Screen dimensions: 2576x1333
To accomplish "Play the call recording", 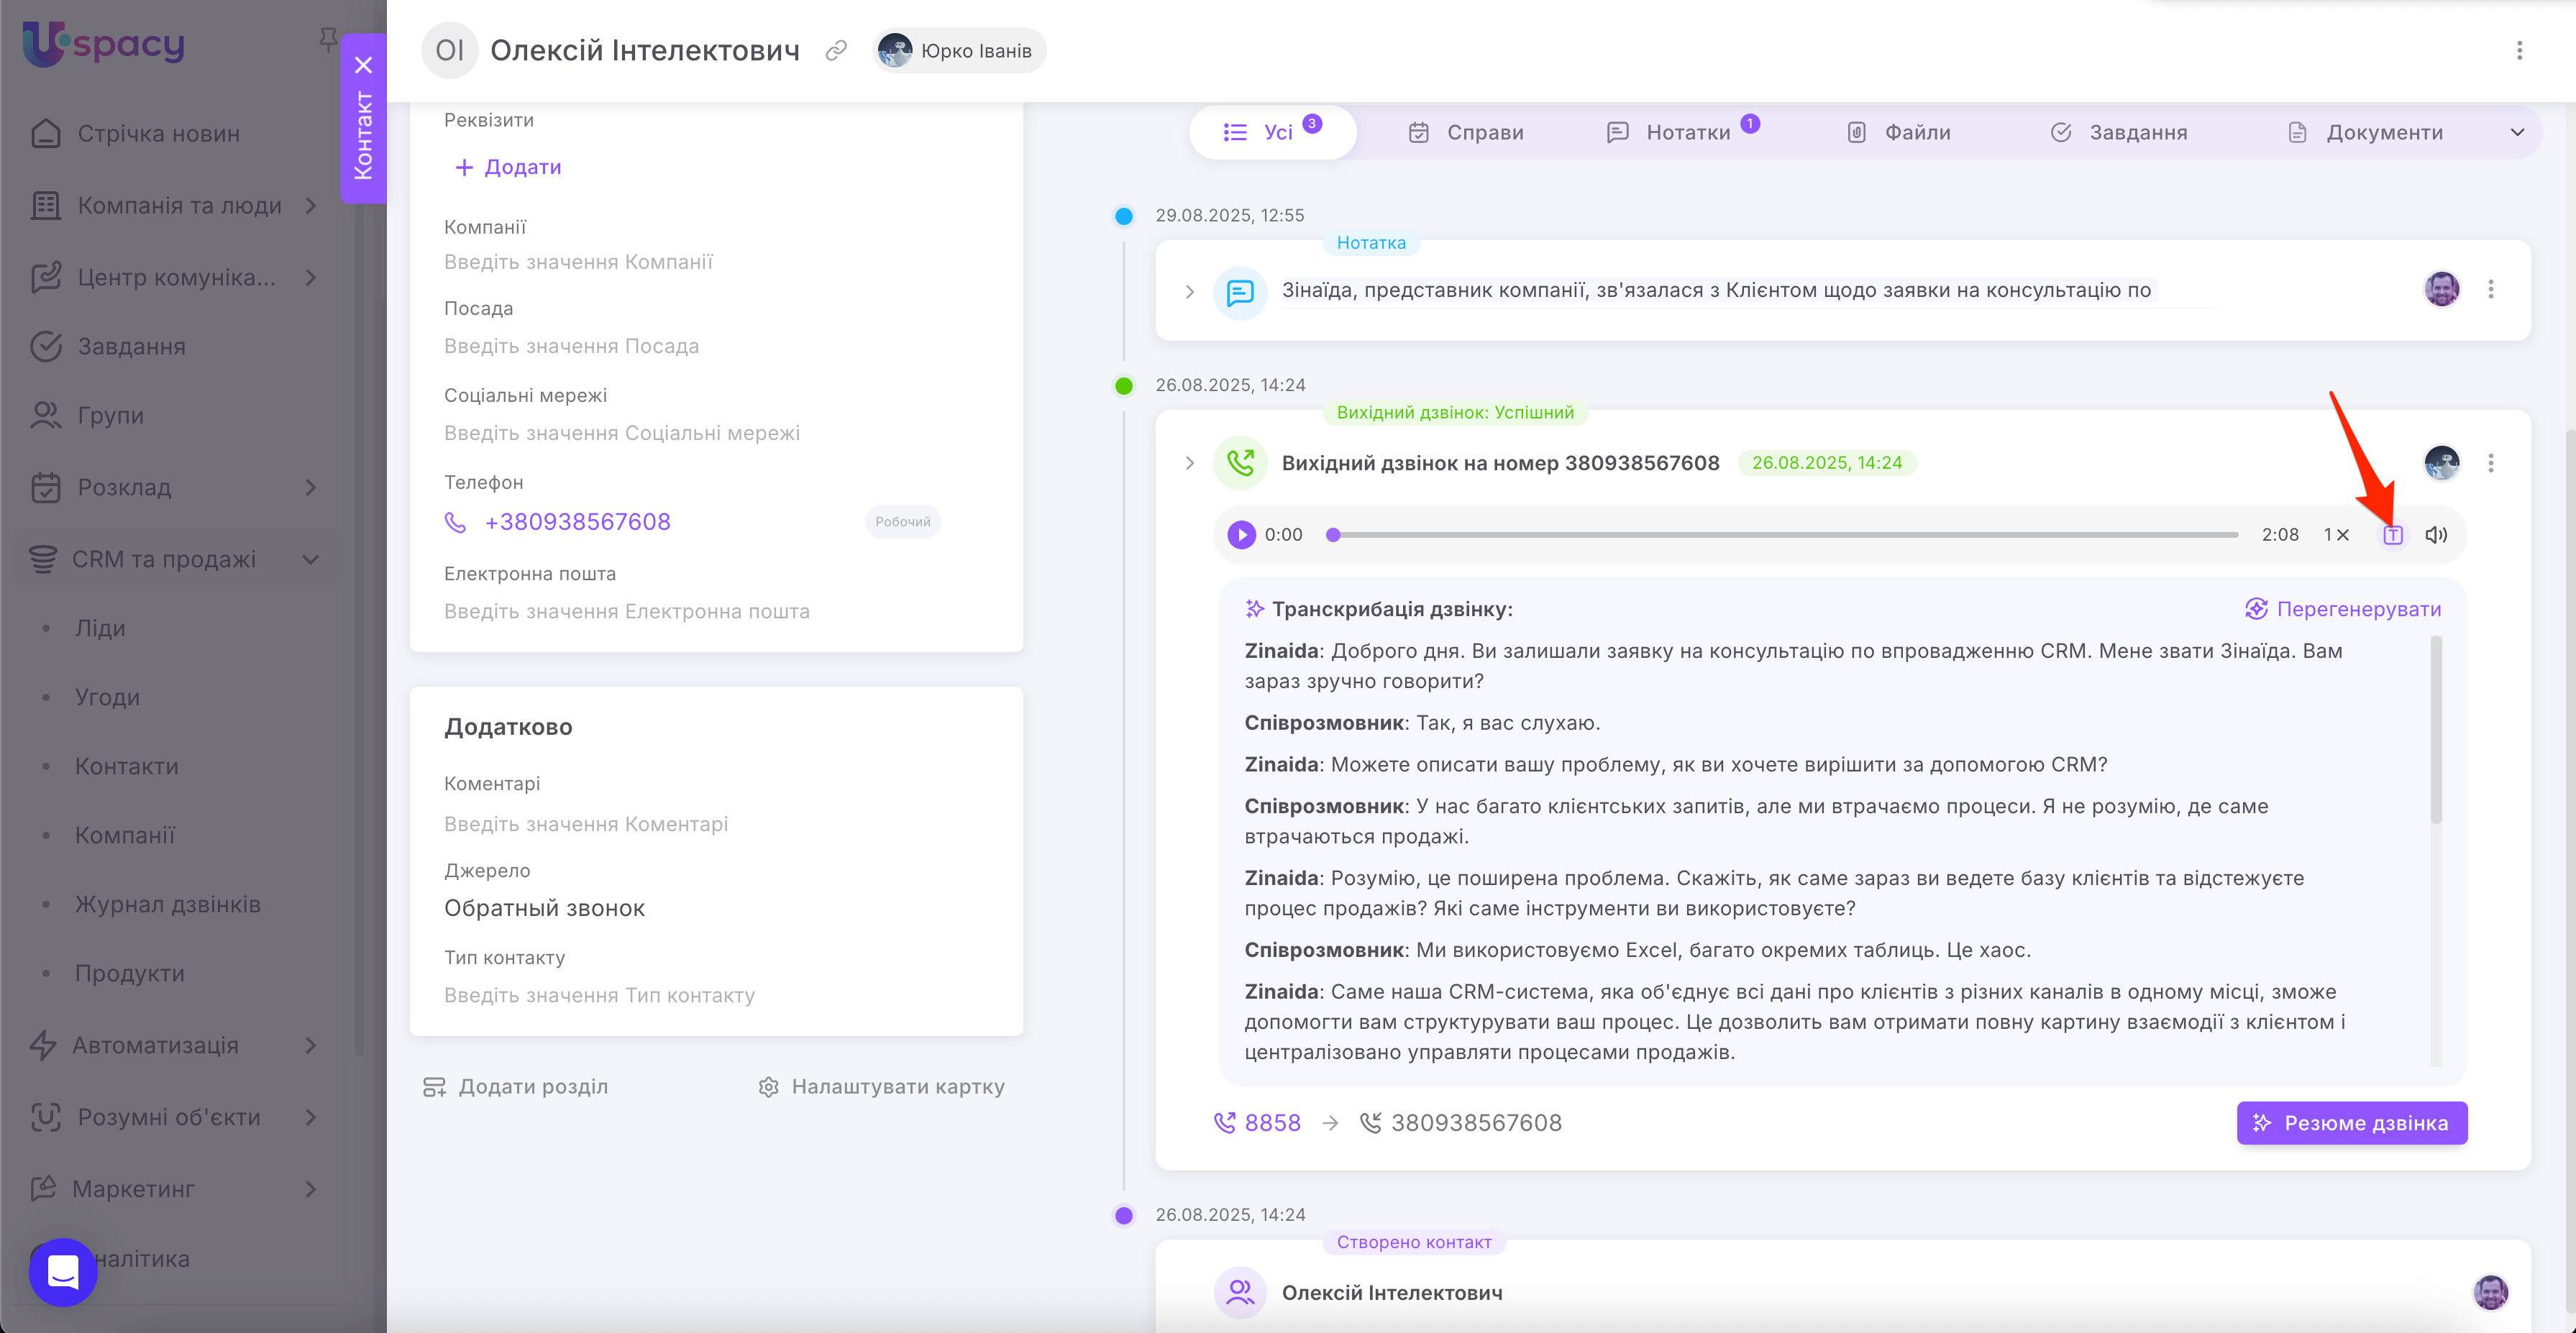I will coord(1241,535).
